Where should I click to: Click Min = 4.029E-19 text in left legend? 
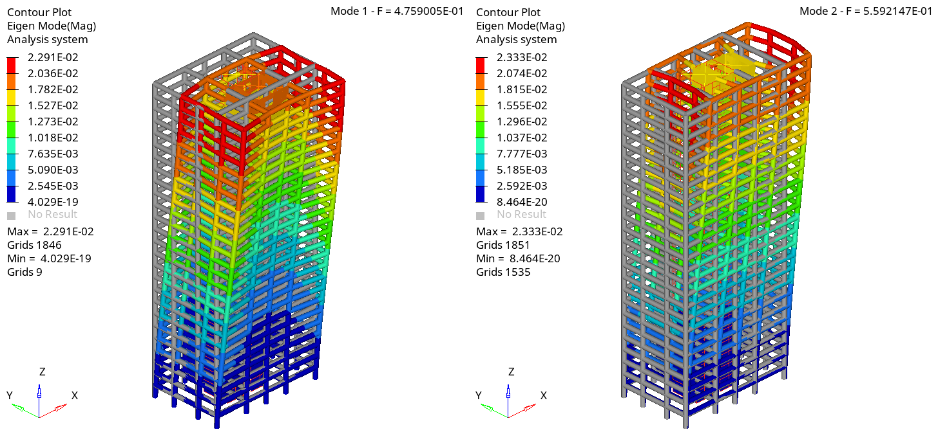(x=50, y=258)
